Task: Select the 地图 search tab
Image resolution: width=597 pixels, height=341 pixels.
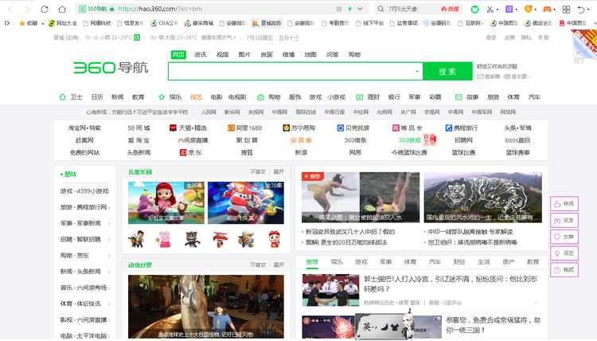Action: [x=310, y=54]
